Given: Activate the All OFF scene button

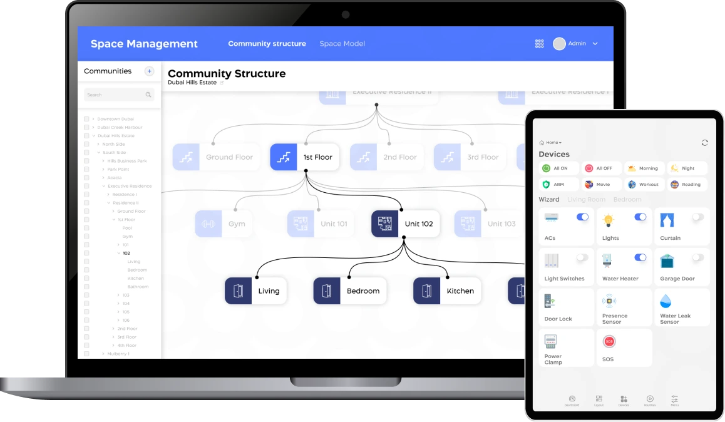Looking at the screenshot, I should (x=601, y=168).
